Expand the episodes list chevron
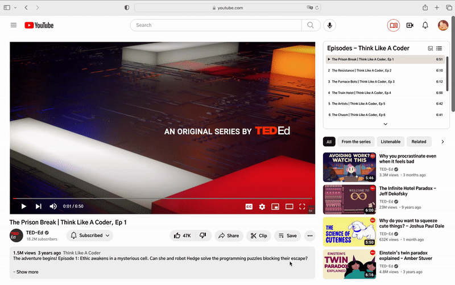The height and width of the screenshot is (285, 455). pyautogui.click(x=386, y=124)
